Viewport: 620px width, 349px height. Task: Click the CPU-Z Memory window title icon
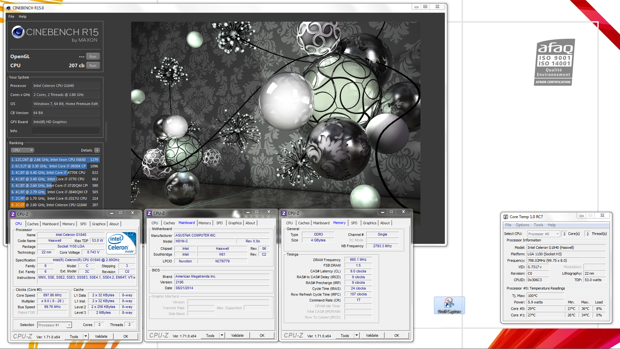[x=284, y=213]
